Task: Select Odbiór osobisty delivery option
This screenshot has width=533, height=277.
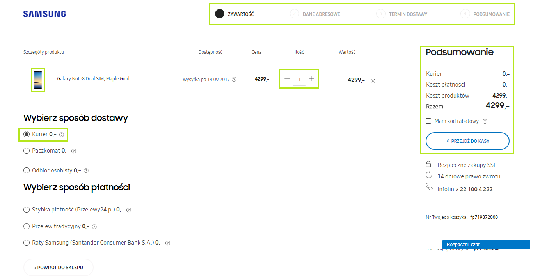Action: (x=27, y=170)
